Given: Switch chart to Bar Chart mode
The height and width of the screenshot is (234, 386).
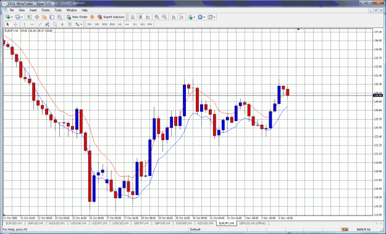Looking at the screenshot, I should coord(133,17).
